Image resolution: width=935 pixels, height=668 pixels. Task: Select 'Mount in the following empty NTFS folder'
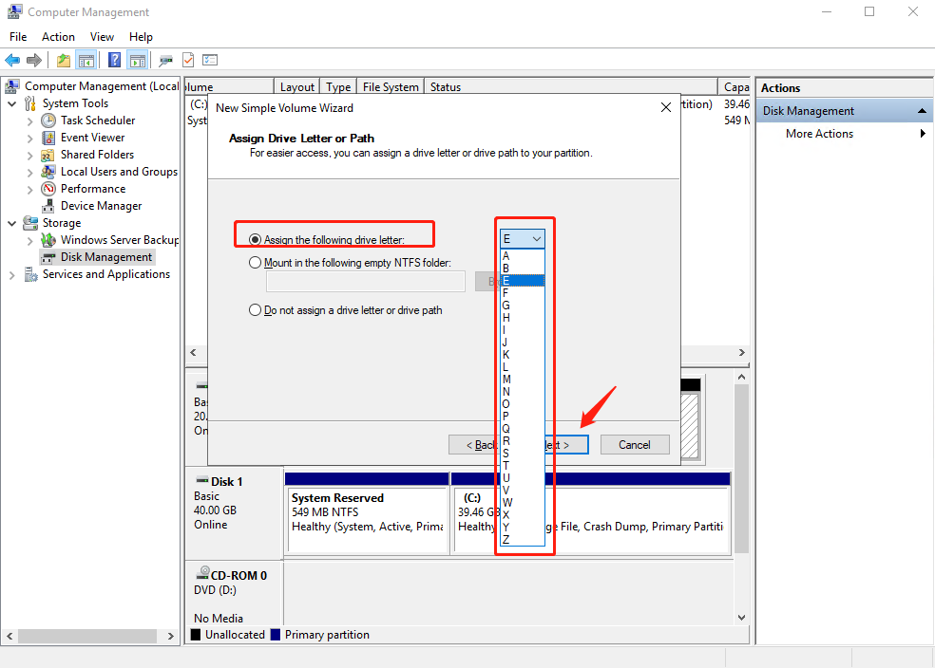point(256,263)
